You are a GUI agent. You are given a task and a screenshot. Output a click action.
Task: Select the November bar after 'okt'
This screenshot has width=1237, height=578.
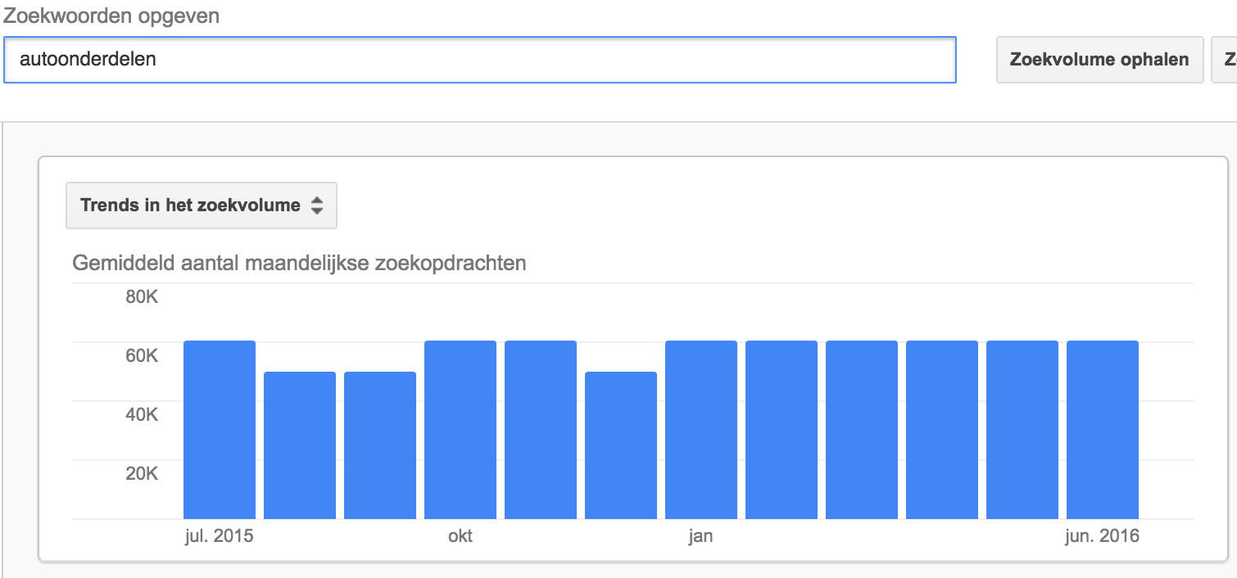(x=541, y=430)
